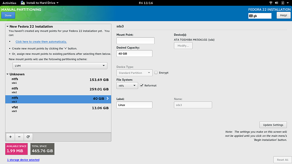The image size is (292, 164).
Task: Click the link to create mount points automatically
Action: pyautogui.click(x=41, y=41)
